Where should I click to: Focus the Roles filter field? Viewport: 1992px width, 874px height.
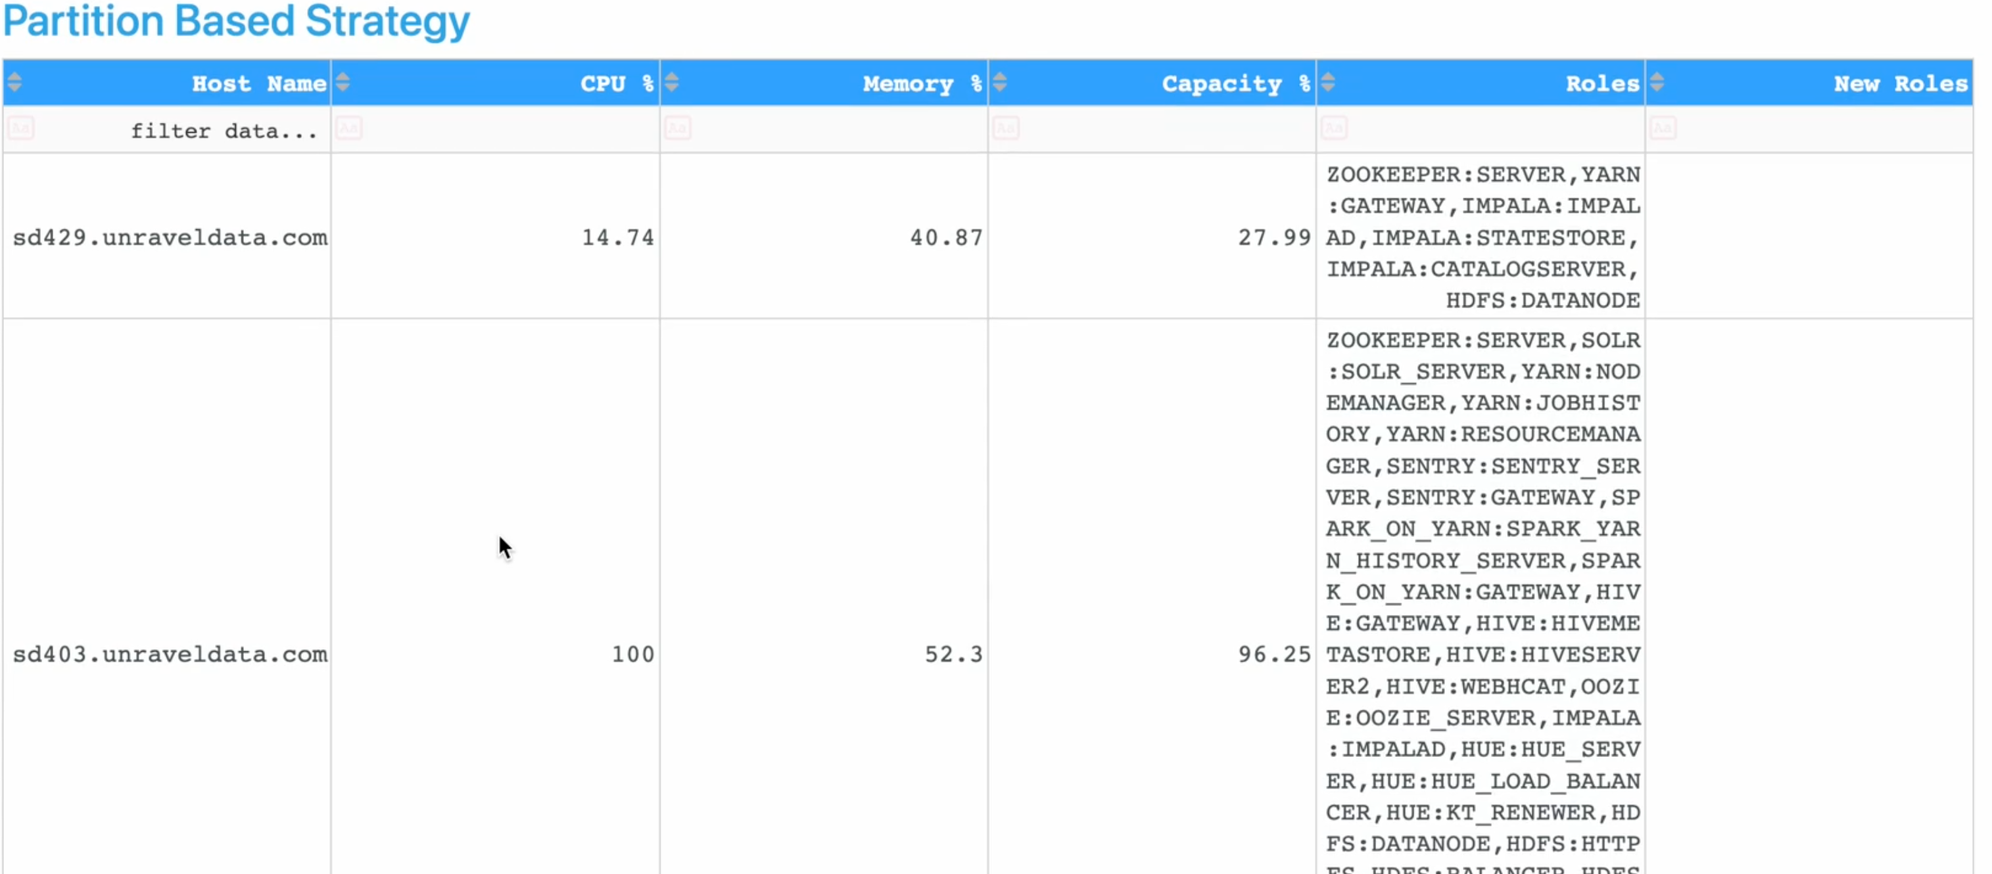point(1481,130)
